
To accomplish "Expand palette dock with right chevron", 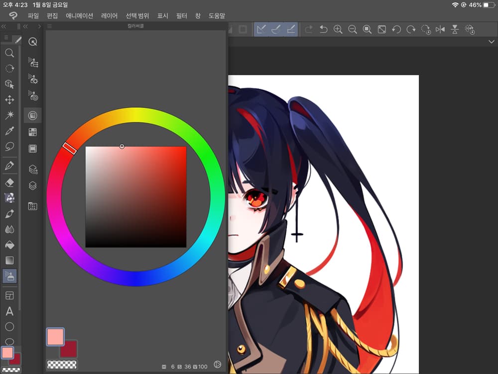I will tap(39, 26).
